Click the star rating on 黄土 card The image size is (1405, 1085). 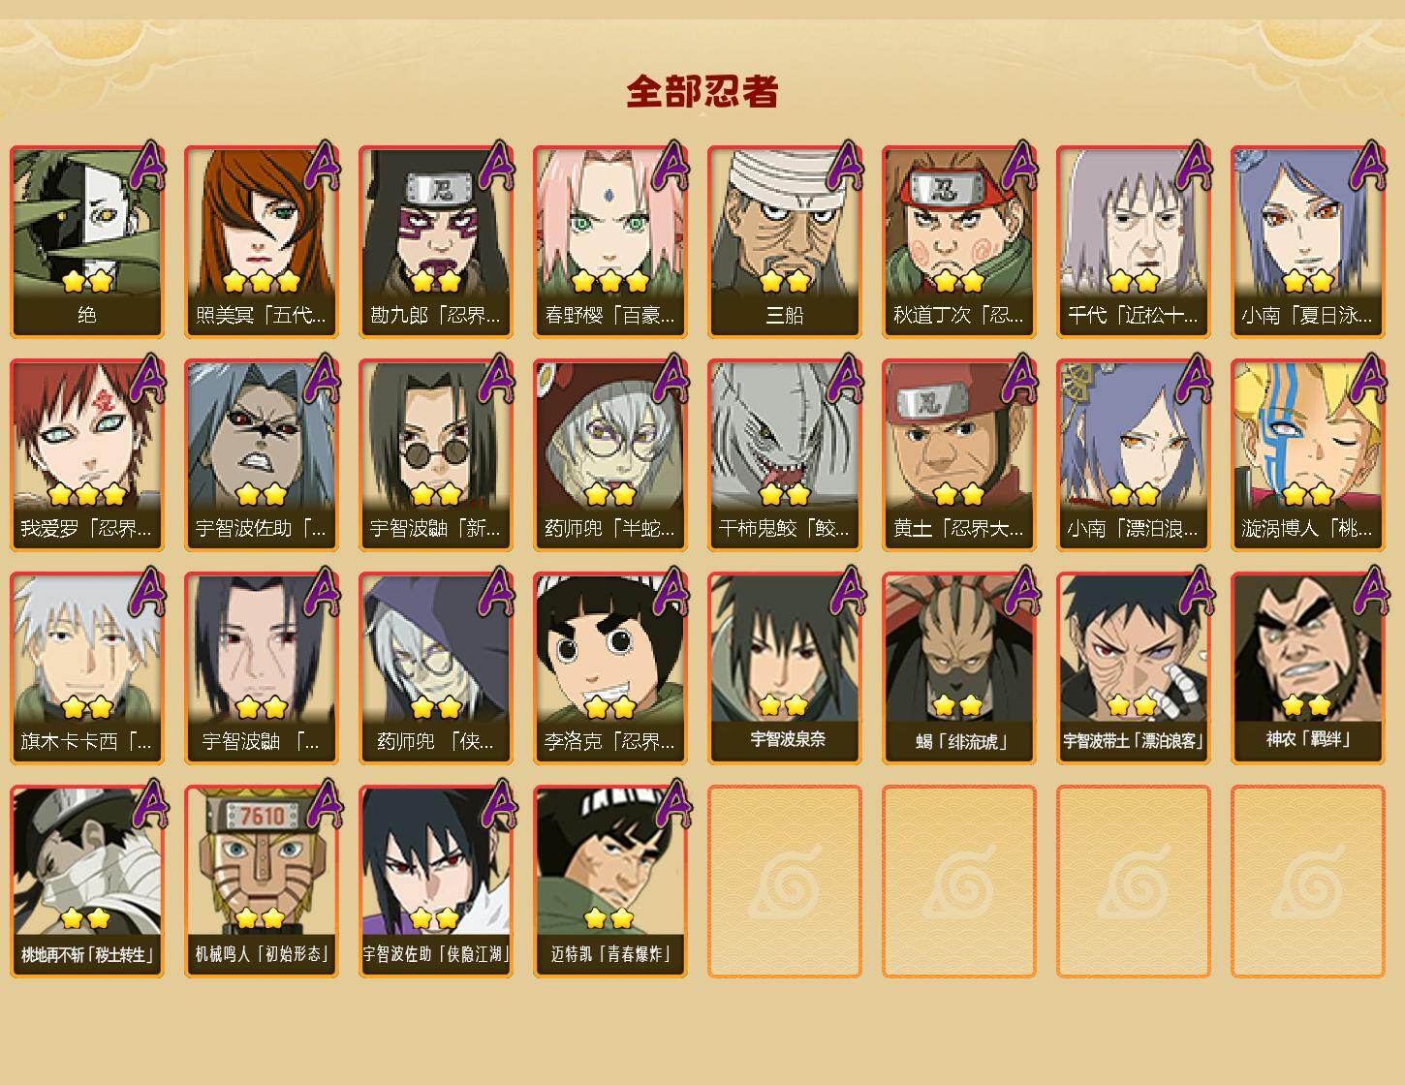[959, 494]
